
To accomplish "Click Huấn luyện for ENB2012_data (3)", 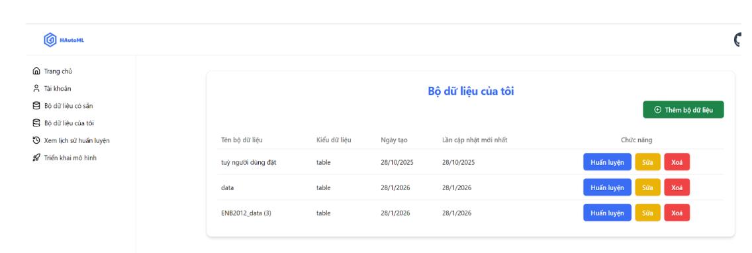I will pyautogui.click(x=607, y=213).
